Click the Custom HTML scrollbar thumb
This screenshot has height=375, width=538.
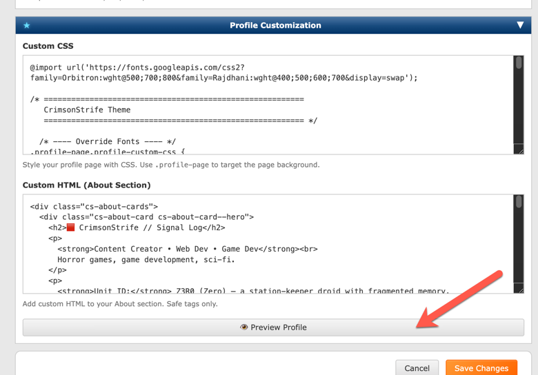pos(519,201)
